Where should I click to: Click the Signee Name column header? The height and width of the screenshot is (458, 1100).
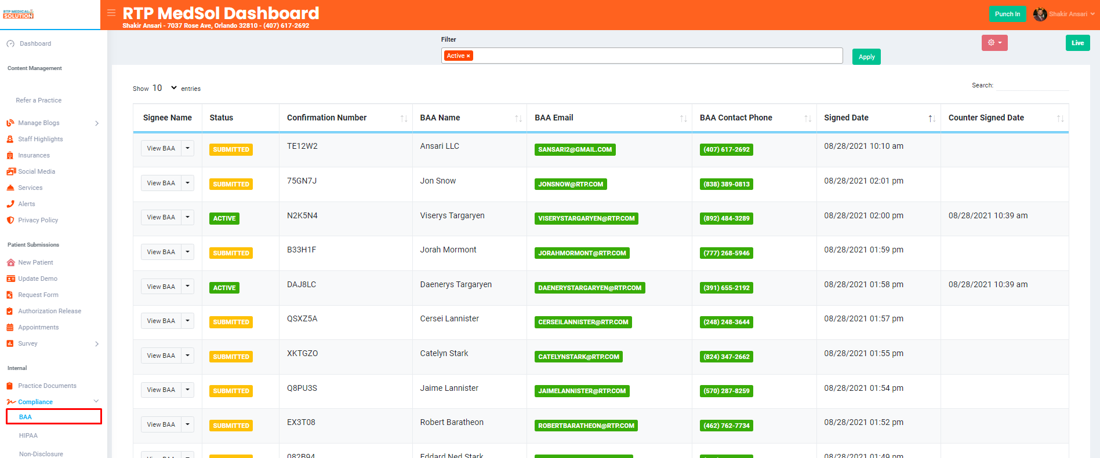click(x=168, y=118)
